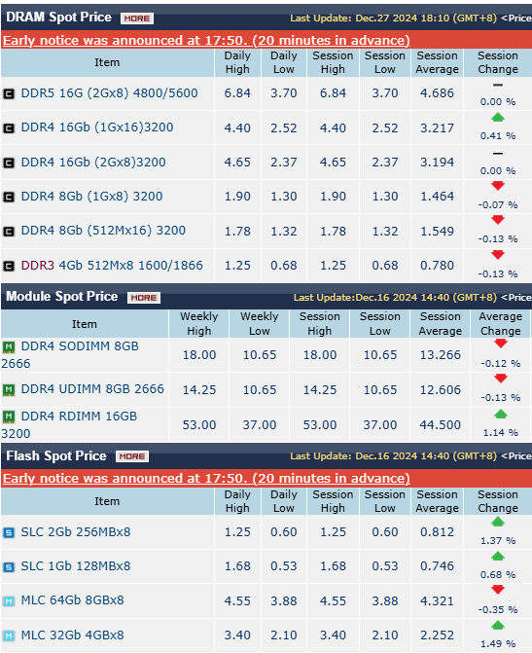The image size is (532, 653).
Task: Click green up arrow for DDR4 RDIMM 16GB
Action: coord(500,414)
